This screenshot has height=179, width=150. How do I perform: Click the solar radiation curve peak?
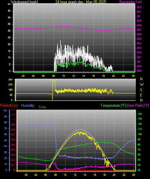80,133
